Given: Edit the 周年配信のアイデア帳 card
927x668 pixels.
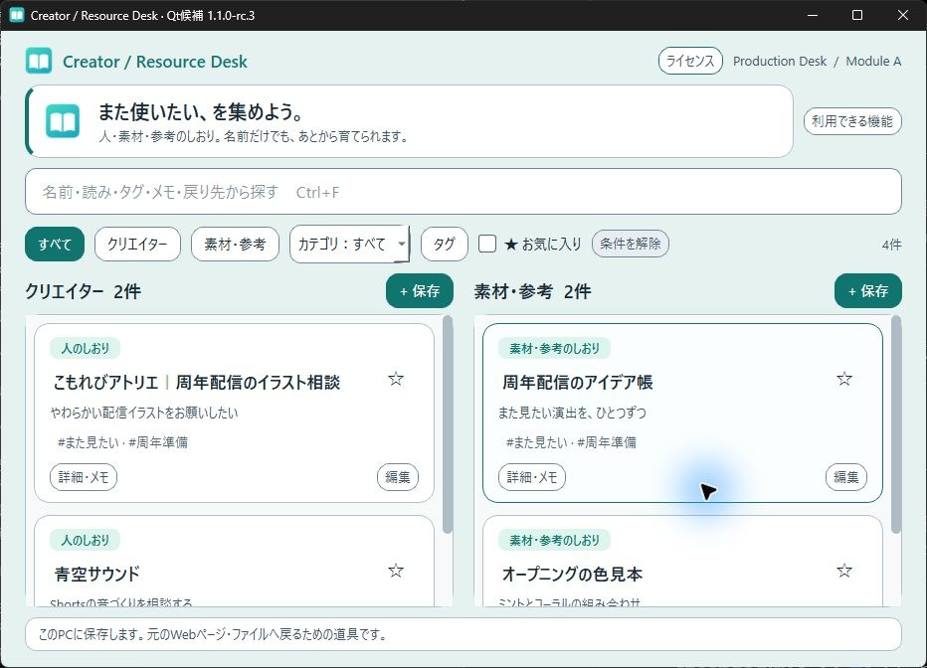Looking at the screenshot, I should coord(846,477).
